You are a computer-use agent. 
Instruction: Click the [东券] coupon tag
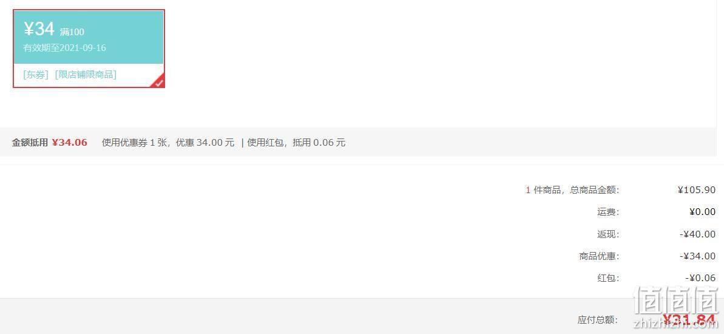(36, 74)
